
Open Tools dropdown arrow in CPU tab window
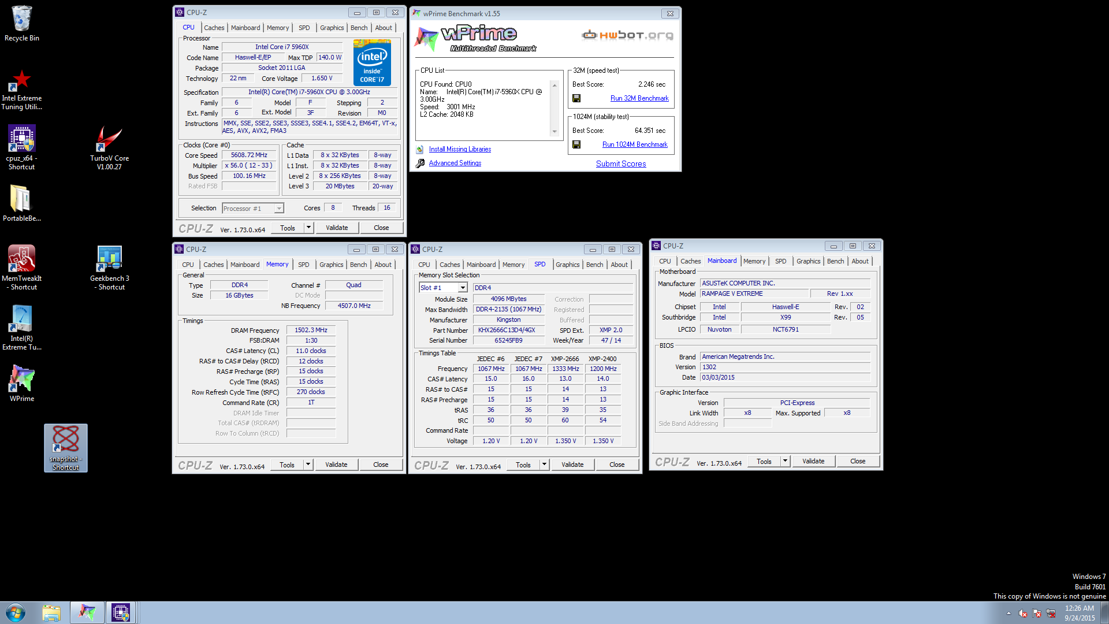309,228
